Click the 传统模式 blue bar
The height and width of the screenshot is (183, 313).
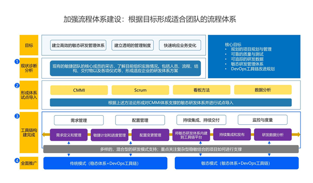(105, 163)
